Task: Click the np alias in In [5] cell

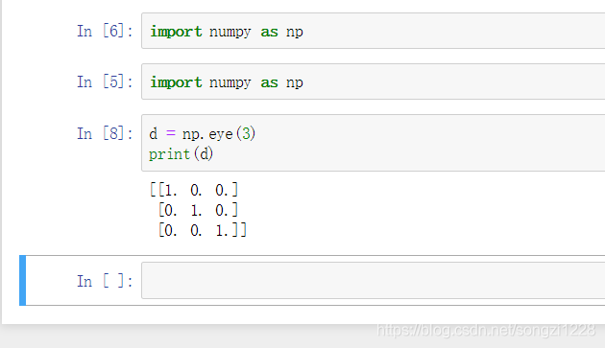Action: tap(295, 82)
